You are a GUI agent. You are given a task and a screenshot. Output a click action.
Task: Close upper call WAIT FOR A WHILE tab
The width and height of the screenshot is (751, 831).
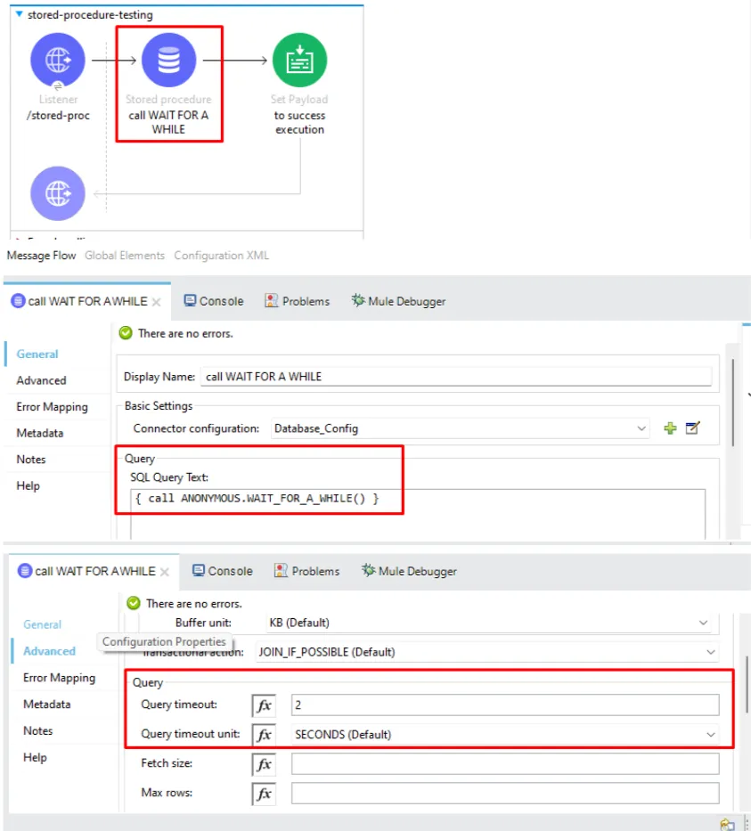157,302
